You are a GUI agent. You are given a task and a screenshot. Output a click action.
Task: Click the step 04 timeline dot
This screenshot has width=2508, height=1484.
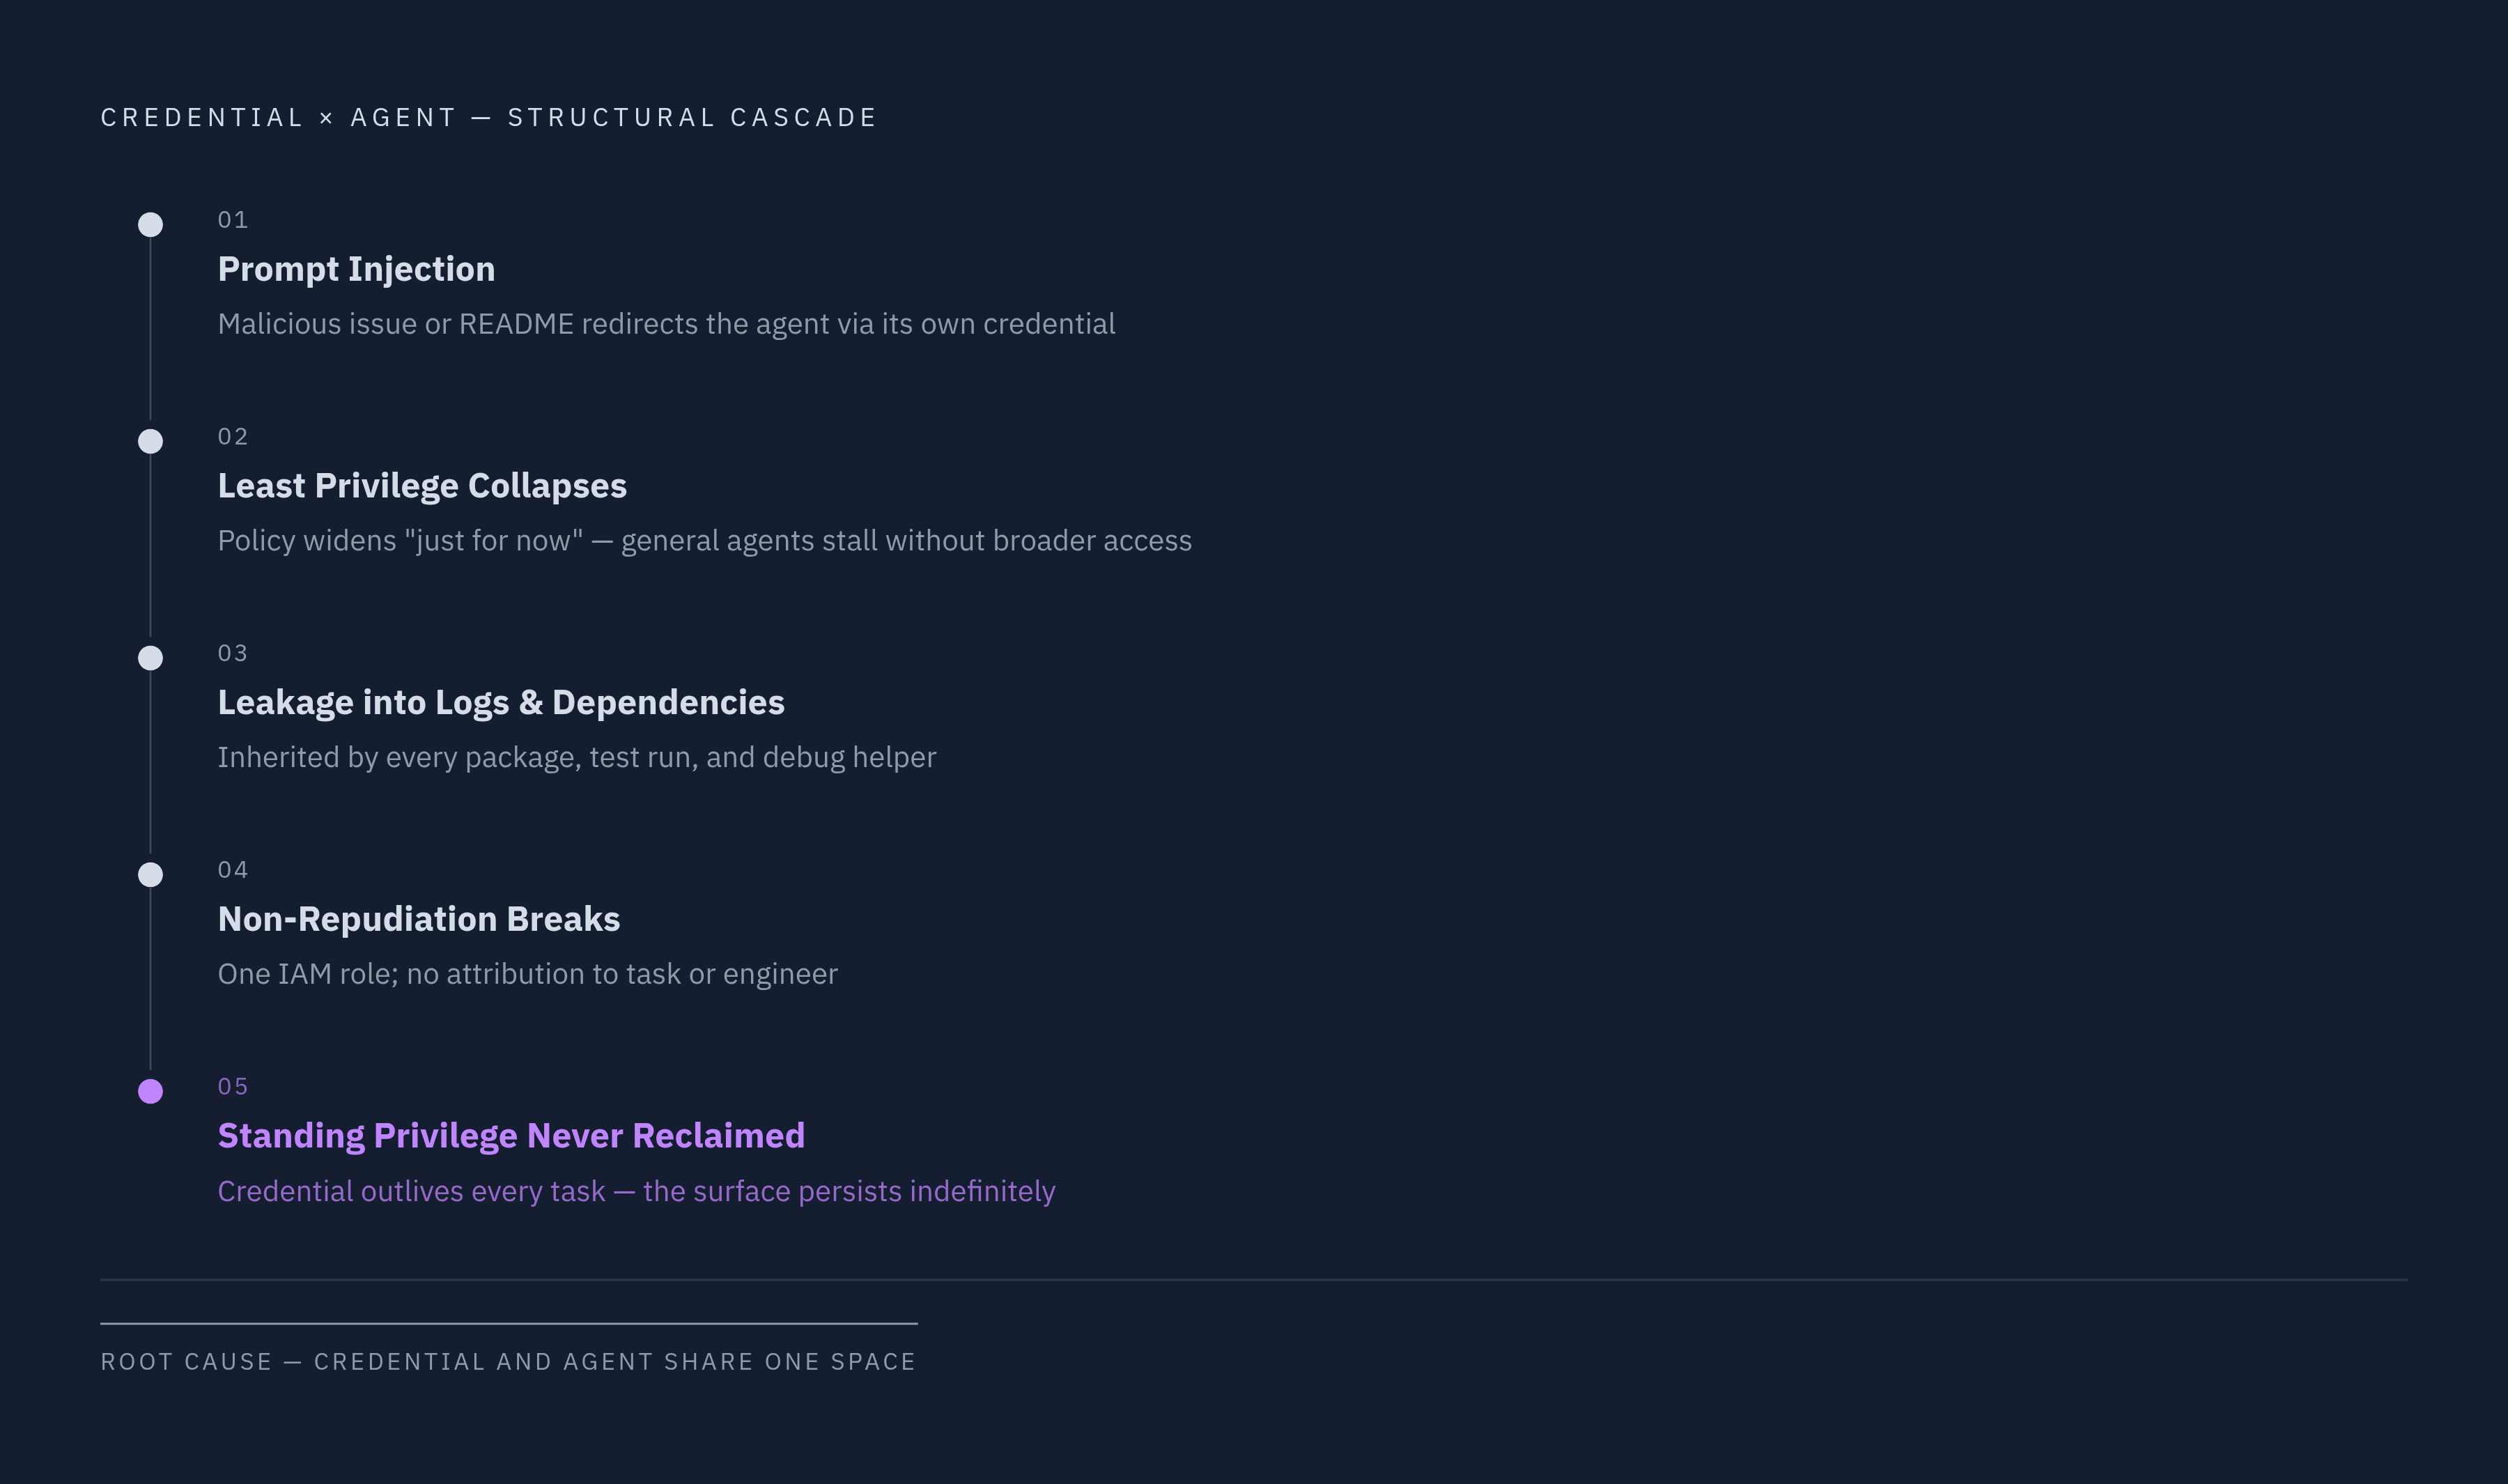pyautogui.click(x=150, y=875)
